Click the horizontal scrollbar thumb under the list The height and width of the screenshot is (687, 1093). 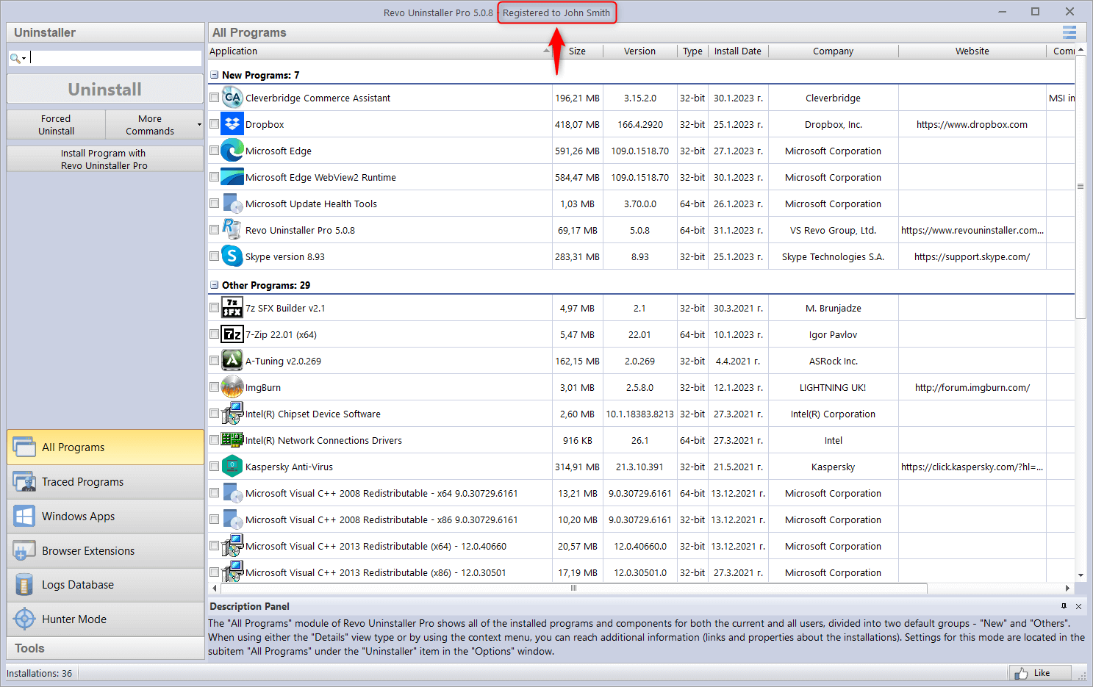573,588
